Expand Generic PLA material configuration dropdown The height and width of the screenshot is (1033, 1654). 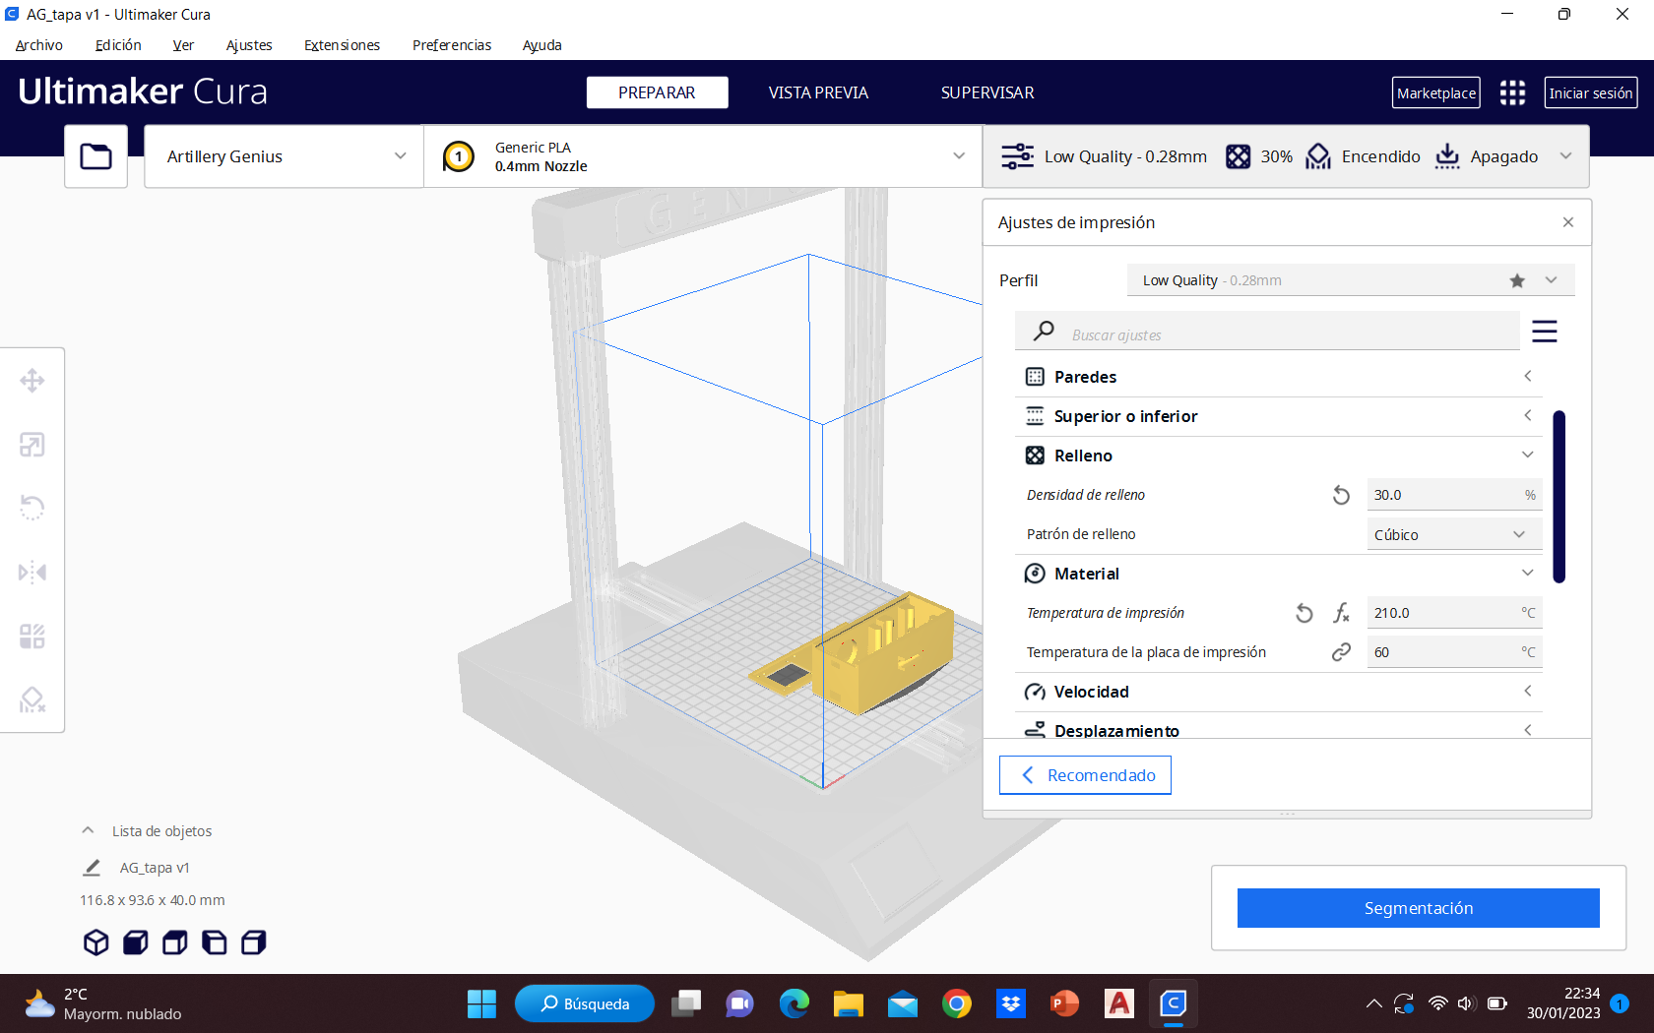703,156
